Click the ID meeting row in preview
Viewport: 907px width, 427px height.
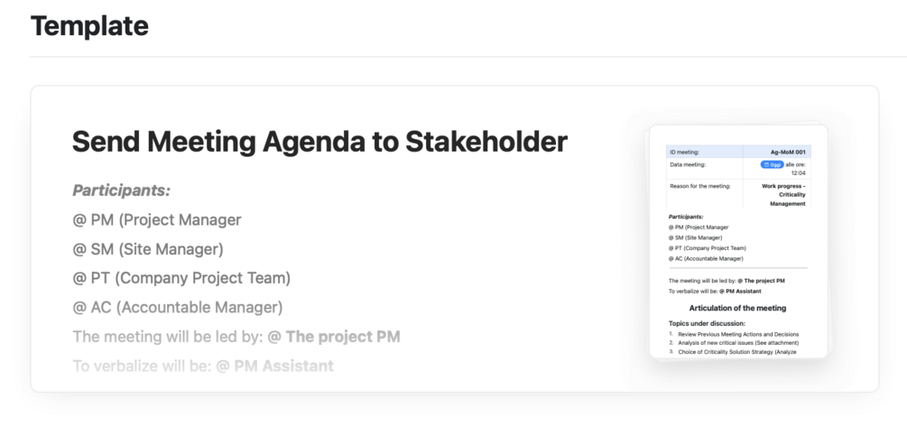coord(704,153)
